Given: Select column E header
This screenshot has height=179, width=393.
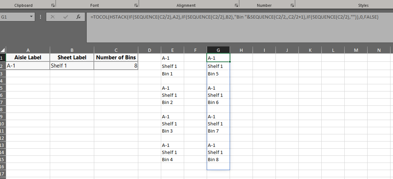Looking at the screenshot, I should pos(172,50).
